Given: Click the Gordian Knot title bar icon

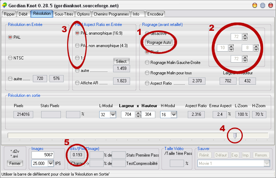Looking at the screenshot, I should coord(4,6).
